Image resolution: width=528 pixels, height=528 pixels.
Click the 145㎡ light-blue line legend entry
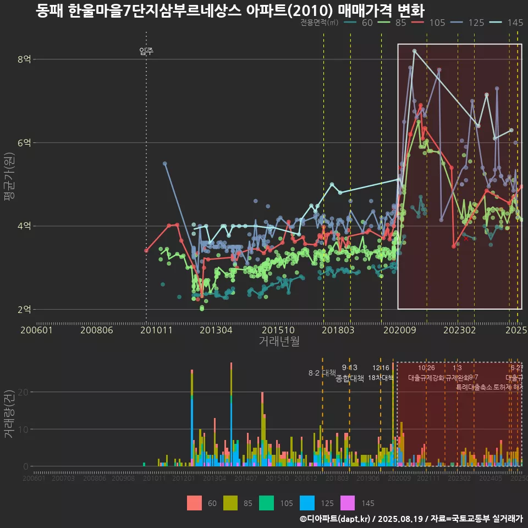click(506, 23)
